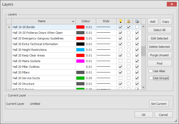This screenshot has width=179, height=124.
Task: Select Hall 20 Emergency Gangway Guidelines name
Action: pyautogui.click(x=38, y=38)
